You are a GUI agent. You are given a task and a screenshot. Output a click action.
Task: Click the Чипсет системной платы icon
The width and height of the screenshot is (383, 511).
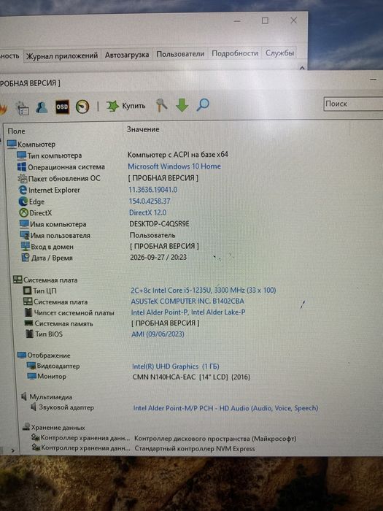pos(29,312)
